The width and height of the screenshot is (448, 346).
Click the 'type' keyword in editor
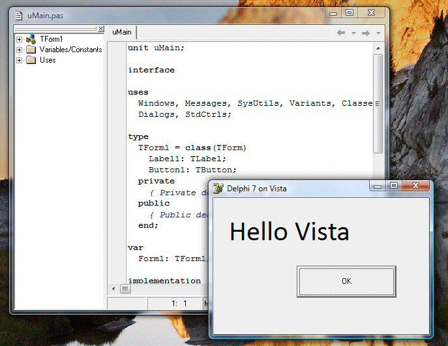pyautogui.click(x=138, y=136)
